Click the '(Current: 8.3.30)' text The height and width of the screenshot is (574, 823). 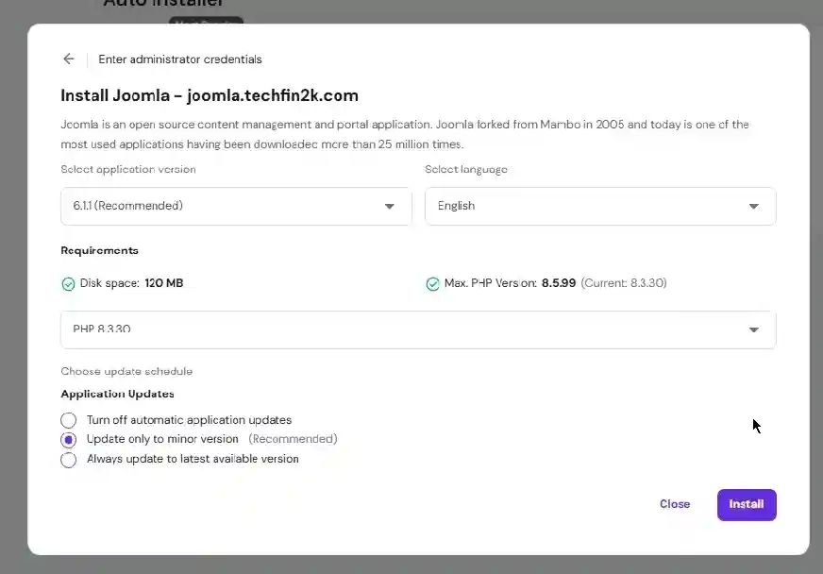click(624, 283)
